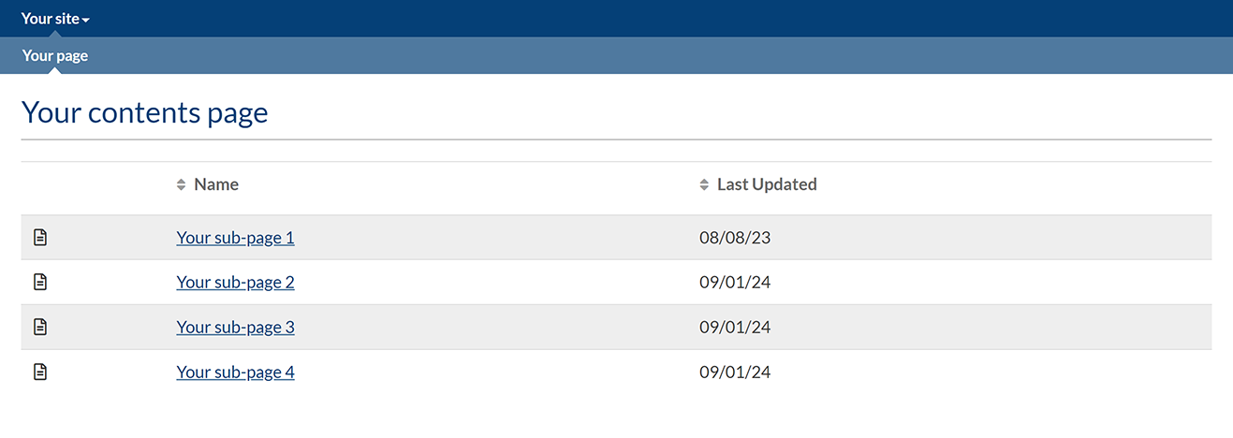This screenshot has width=1233, height=438.
Task: Open the Your sub-page 2 link
Action: click(x=235, y=283)
